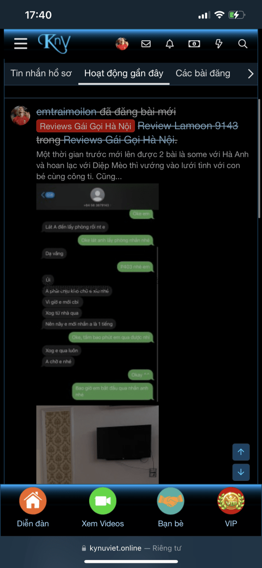Viewport: 262px width, 568px height.
Task: Go to Diễn đàn home icon
Action: (x=33, y=501)
